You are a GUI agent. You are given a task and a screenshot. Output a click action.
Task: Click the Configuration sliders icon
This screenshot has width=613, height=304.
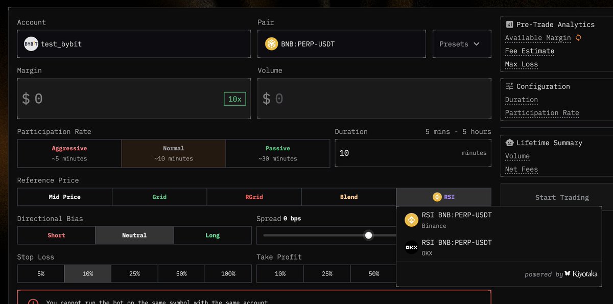pyautogui.click(x=509, y=86)
